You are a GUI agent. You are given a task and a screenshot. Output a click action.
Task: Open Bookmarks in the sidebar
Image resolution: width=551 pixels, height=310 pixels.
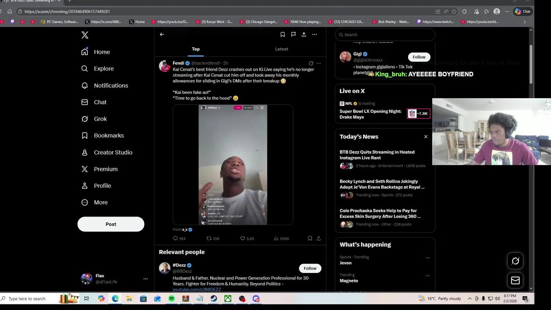click(102, 135)
